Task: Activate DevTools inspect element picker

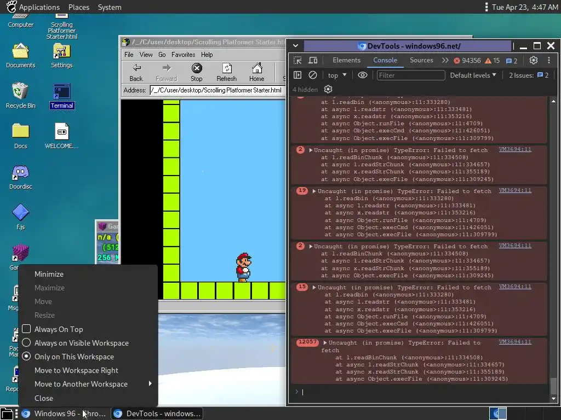Action: (x=297, y=60)
